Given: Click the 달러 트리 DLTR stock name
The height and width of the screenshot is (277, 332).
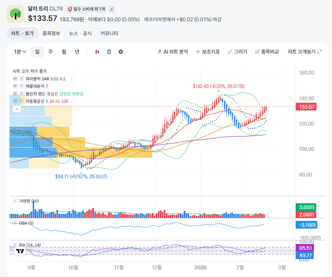Looking at the screenshot, I should (46, 9).
